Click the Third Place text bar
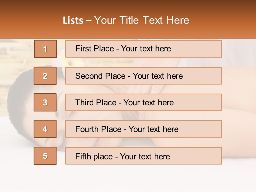 tap(143, 102)
